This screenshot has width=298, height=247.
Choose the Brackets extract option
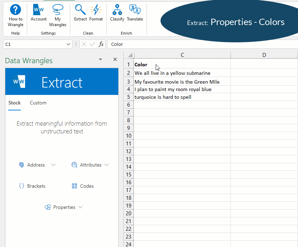click(x=32, y=186)
